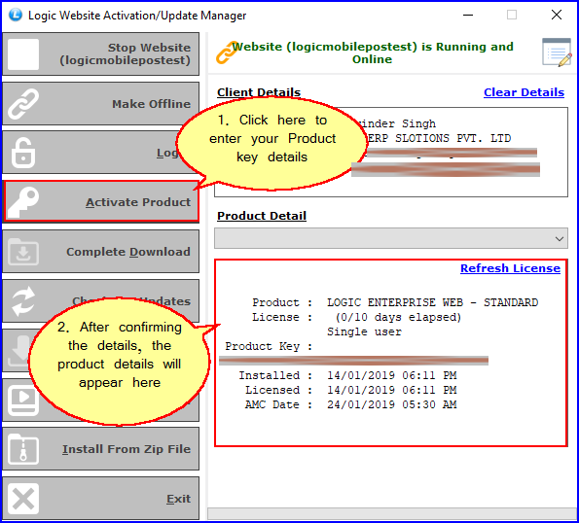Click the chain link icon on Make Offline
Screen dimensions: 579x523
click(23, 104)
